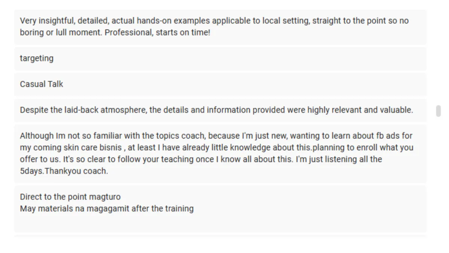Click the line 'Direct to the point magturo'
The width and height of the screenshot is (449, 253).
click(x=70, y=197)
